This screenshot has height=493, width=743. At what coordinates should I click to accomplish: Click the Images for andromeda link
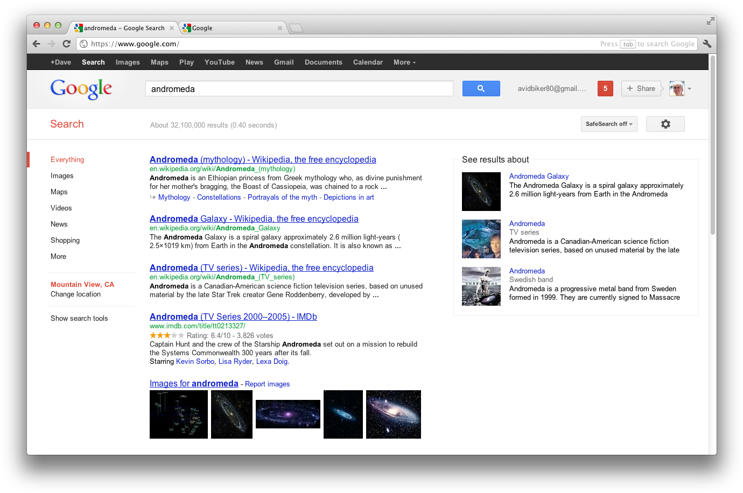[x=194, y=384]
